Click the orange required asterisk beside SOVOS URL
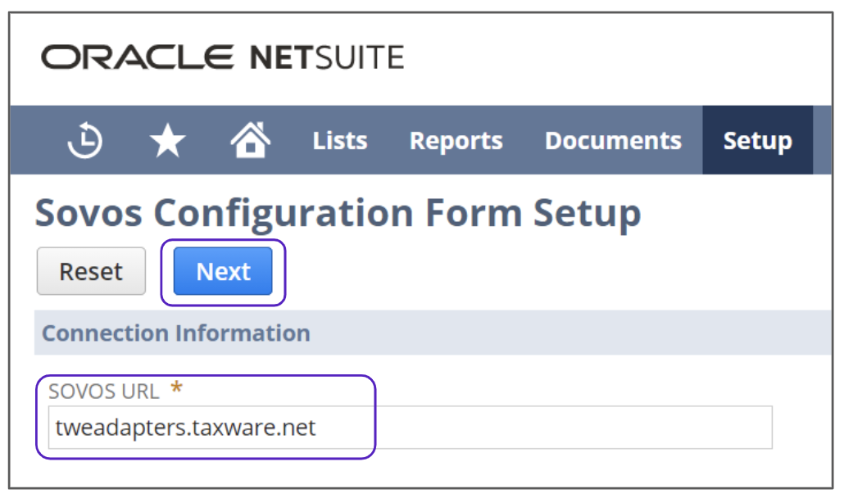844x498 pixels. tap(176, 391)
